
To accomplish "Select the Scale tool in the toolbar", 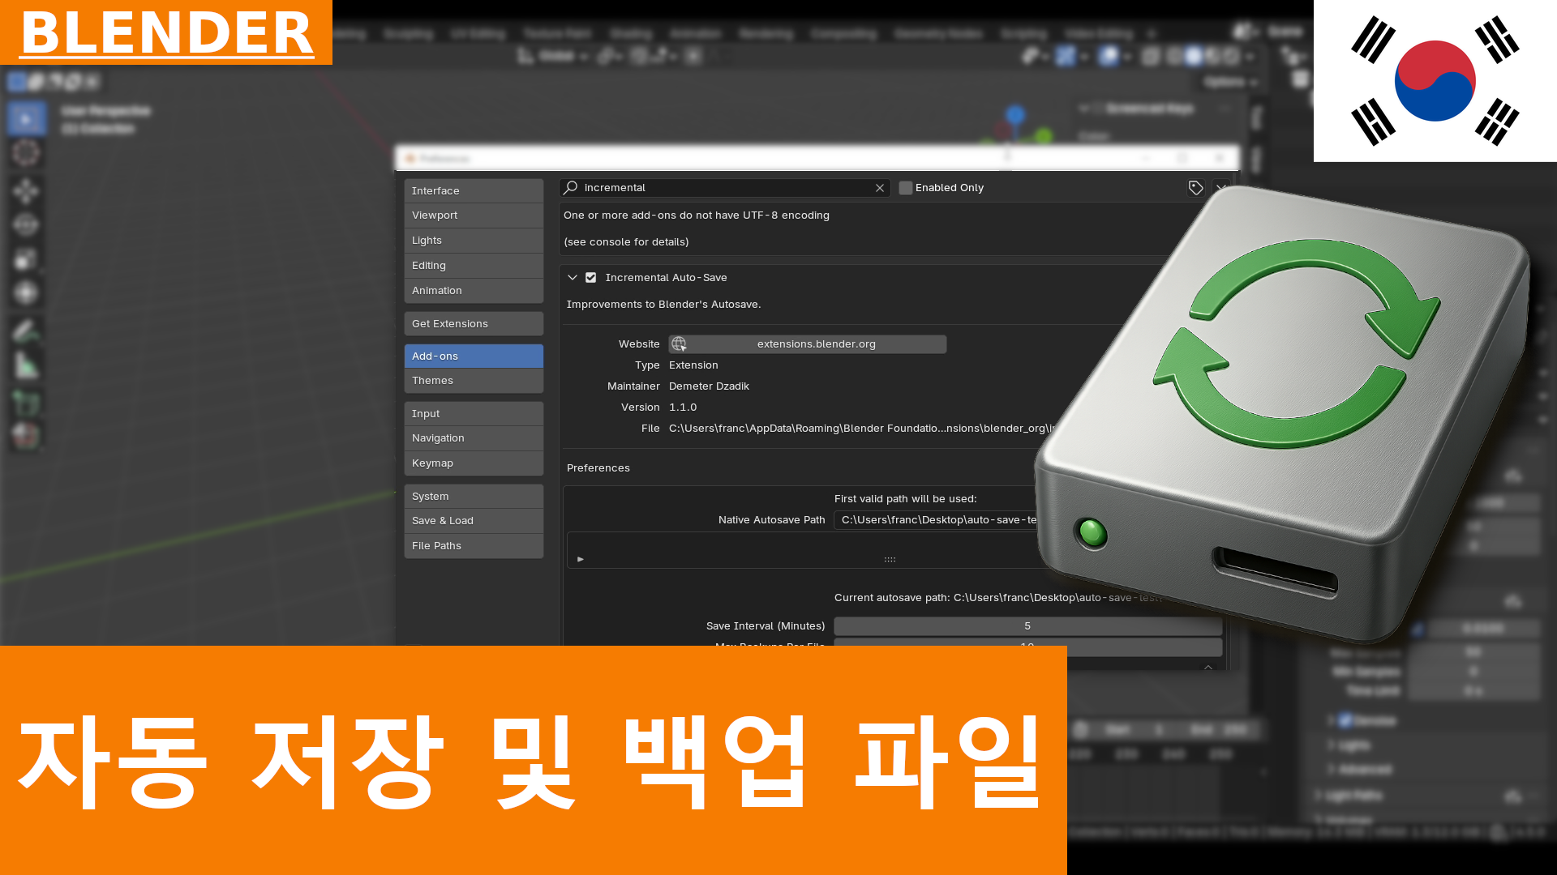I will pos(26,259).
